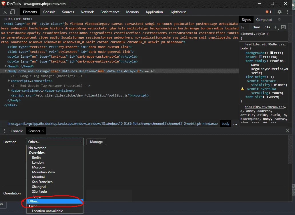Click the Brave lion icon in title bar
This screenshot has width=295, height=215.
click(x=3, y=4)
